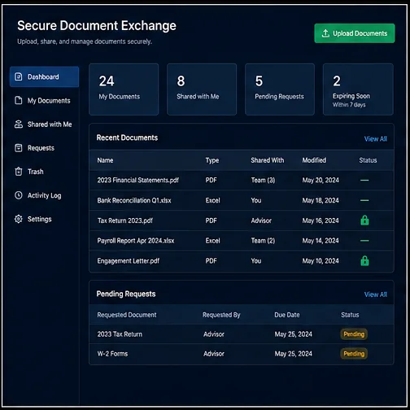Image resolution: width=410 pixels, height=410 pixels.
Task: Open the Requests sidebar label
Action: click(41, 148)
